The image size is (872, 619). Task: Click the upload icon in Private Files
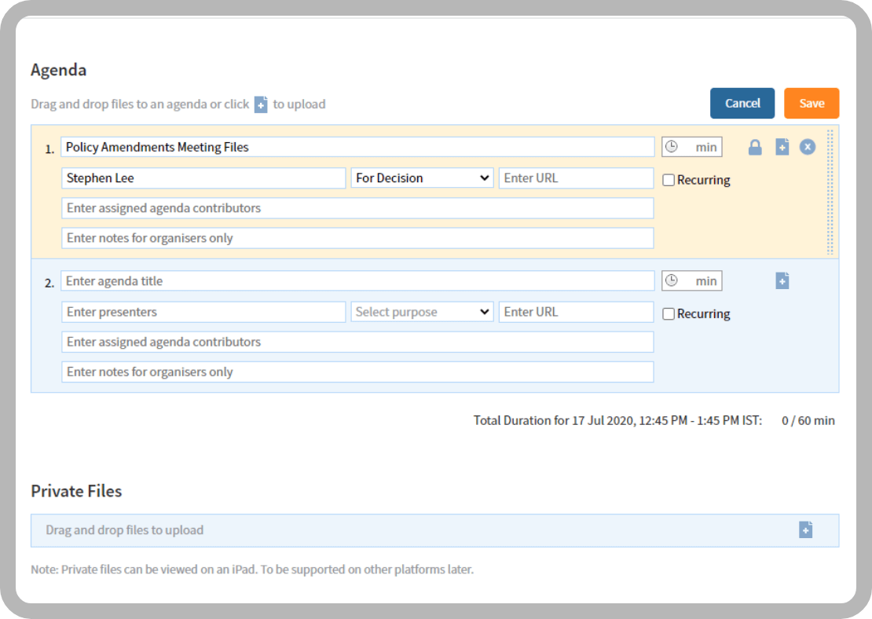[805, 530]
